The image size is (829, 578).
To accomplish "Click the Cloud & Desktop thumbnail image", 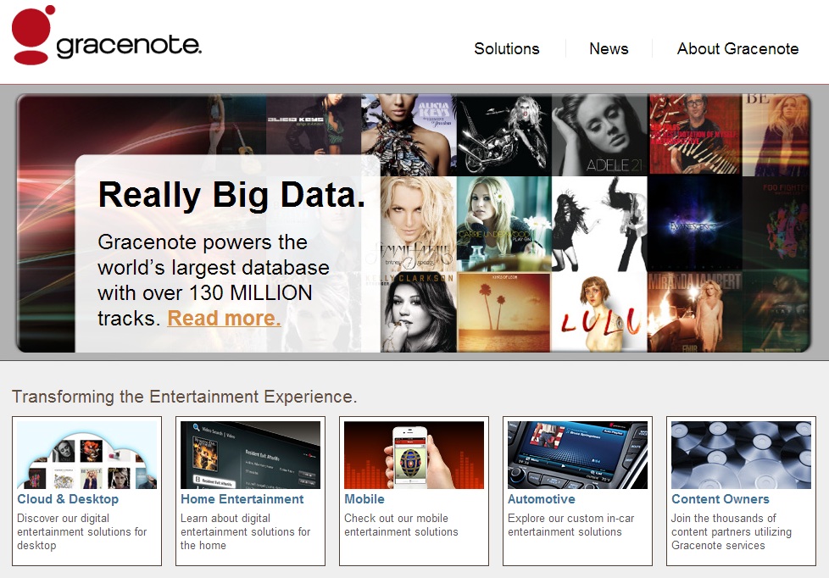I will tap(86, 455).
